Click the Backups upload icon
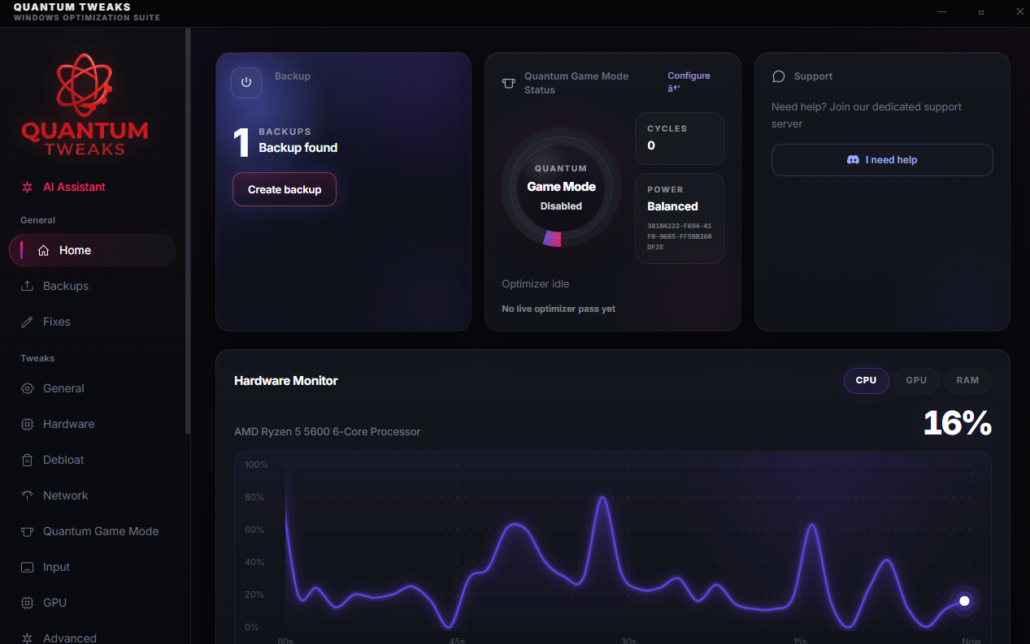Screen dimensions: 1030x644 coord(27,286)
